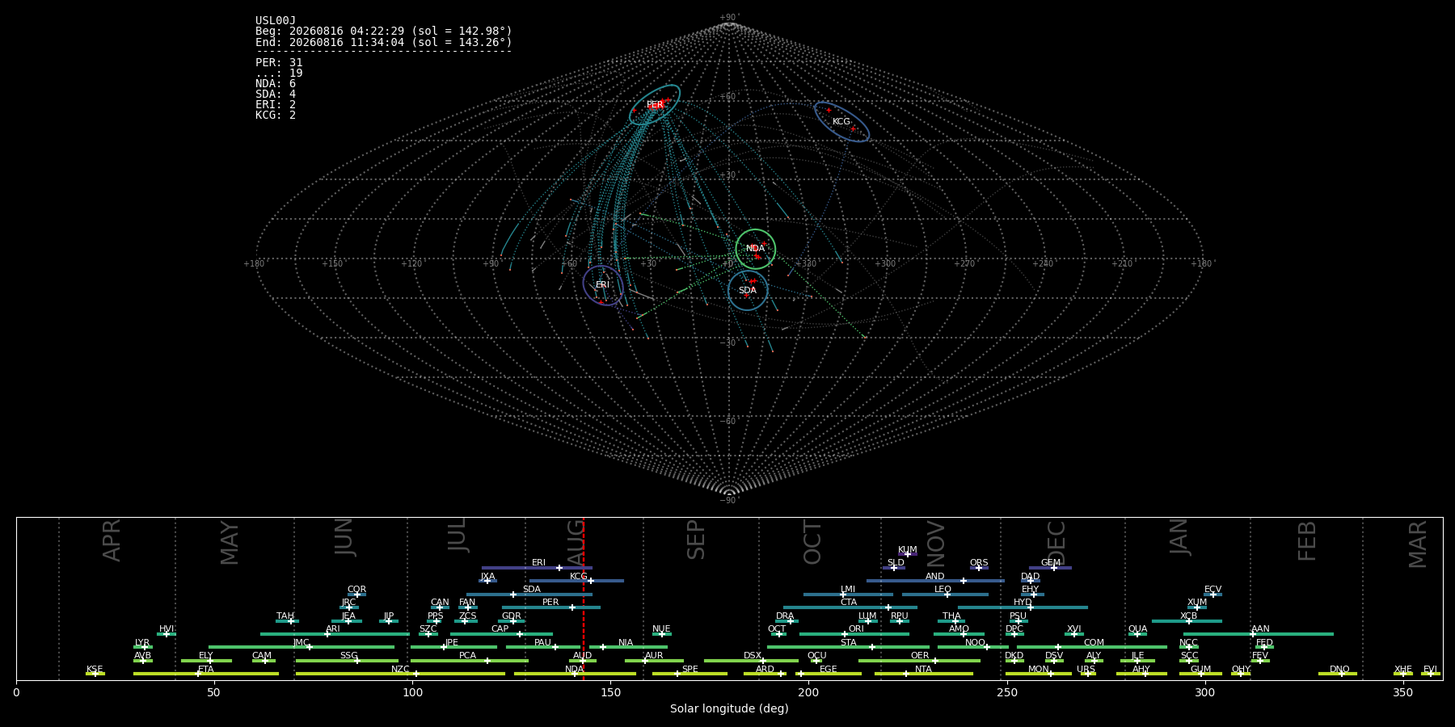The image size is (1455, 727).
Task: Click the -60 latitude label on the sky map
Action: click(x=729, y=422)
